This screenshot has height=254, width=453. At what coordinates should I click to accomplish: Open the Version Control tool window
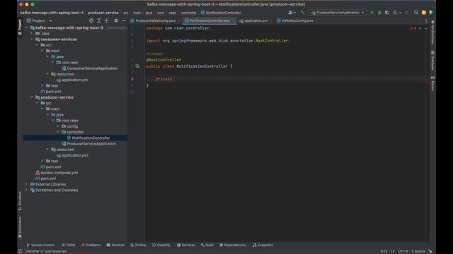coord(40,245)
